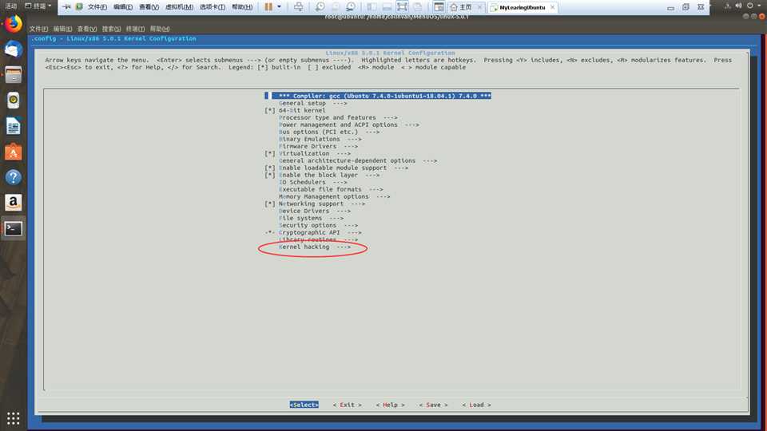The height and width of the screenshot is (431, 767).
Task: Expand the Binary Emulations submenu
Action: click(320, 139)
